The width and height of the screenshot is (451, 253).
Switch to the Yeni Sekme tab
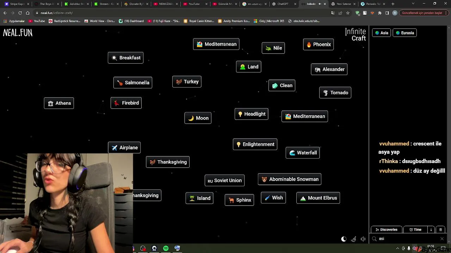pos(343,4)
